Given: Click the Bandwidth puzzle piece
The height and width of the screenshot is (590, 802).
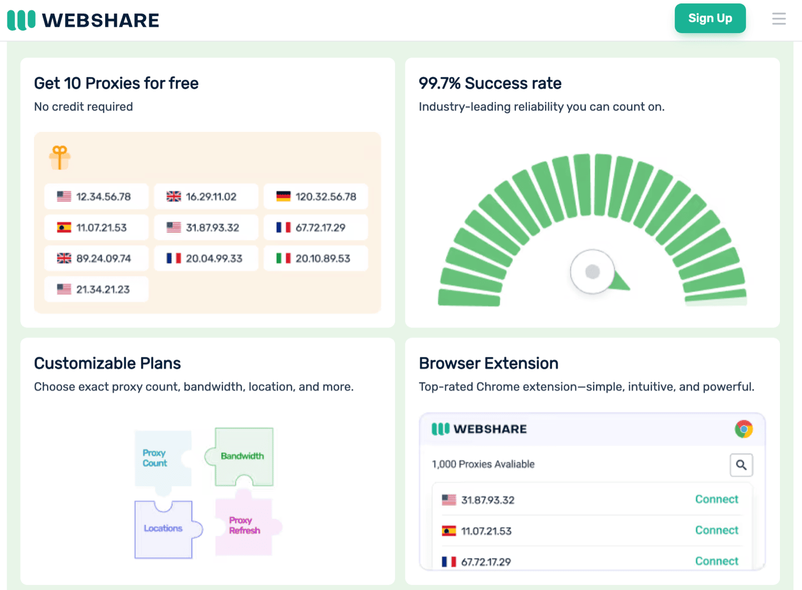Looking at the screenshot, I should pyautogui.click(x=241, y=456).
